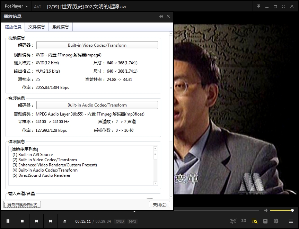This screenshot has height=229, width=299.
Task: Open the playlist search icon
Action: point(255,221)
